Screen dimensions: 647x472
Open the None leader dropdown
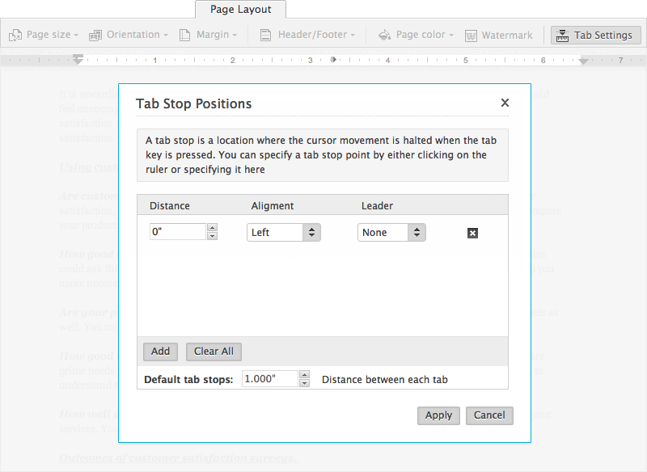click(391, 233)
